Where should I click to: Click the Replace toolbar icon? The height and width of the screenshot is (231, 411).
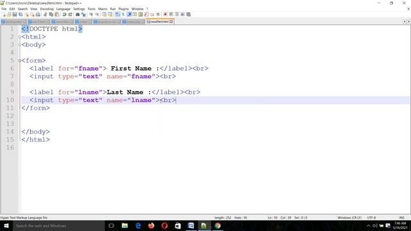click(83, 14)
